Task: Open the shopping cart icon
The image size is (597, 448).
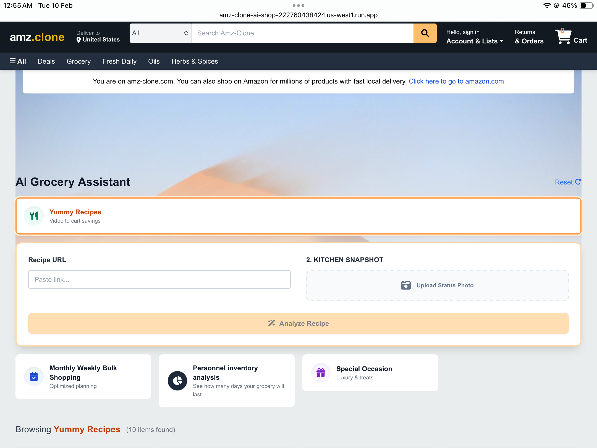Action: click(564, 37)
